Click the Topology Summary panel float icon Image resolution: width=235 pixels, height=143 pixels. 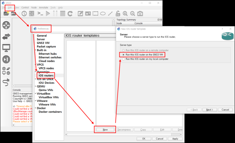pos(158,20)
